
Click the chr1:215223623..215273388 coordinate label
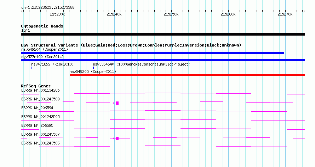[48, 7]
